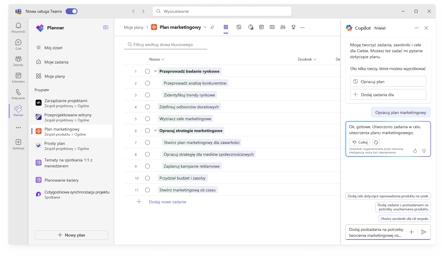444x257 pixels.
Task: Go to Zespoły in the rail
Action: point(18,61)
